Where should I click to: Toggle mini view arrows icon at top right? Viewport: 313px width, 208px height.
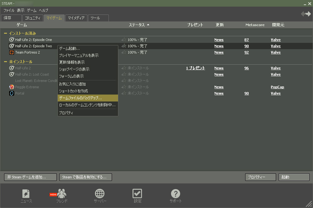pyautogui.click(x=306, y=14)
